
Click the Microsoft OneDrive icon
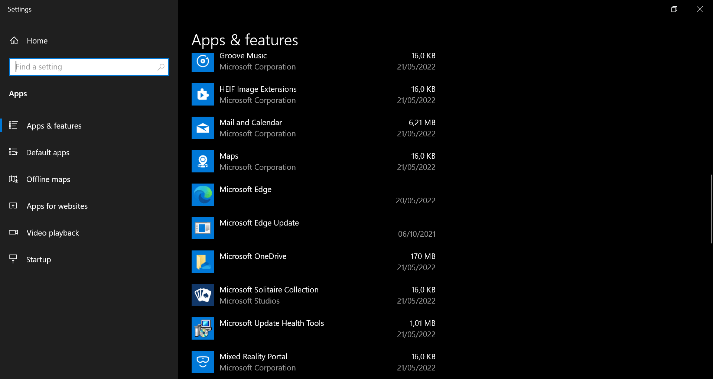pyautogui.click(x=203, y=262)
